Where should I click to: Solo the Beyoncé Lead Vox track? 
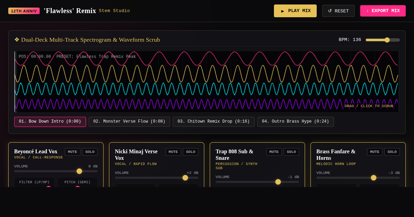90,152
